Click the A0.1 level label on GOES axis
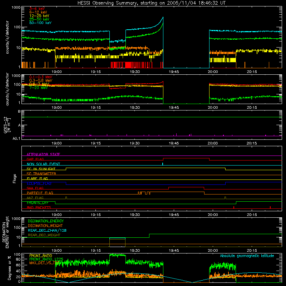 (x=16, y=138)
